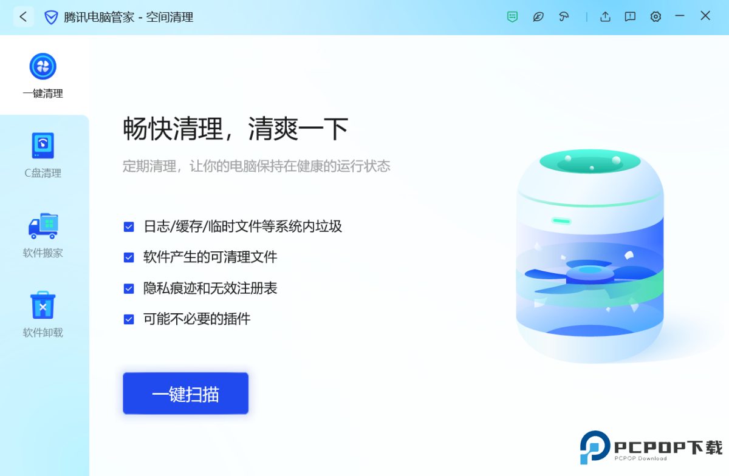Uncheck 日志/缓存/临时文件等系统内垃圾 checkbox
729x476 pixels.
129,227
